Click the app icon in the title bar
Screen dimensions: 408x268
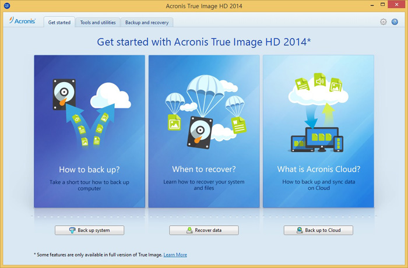6,5
